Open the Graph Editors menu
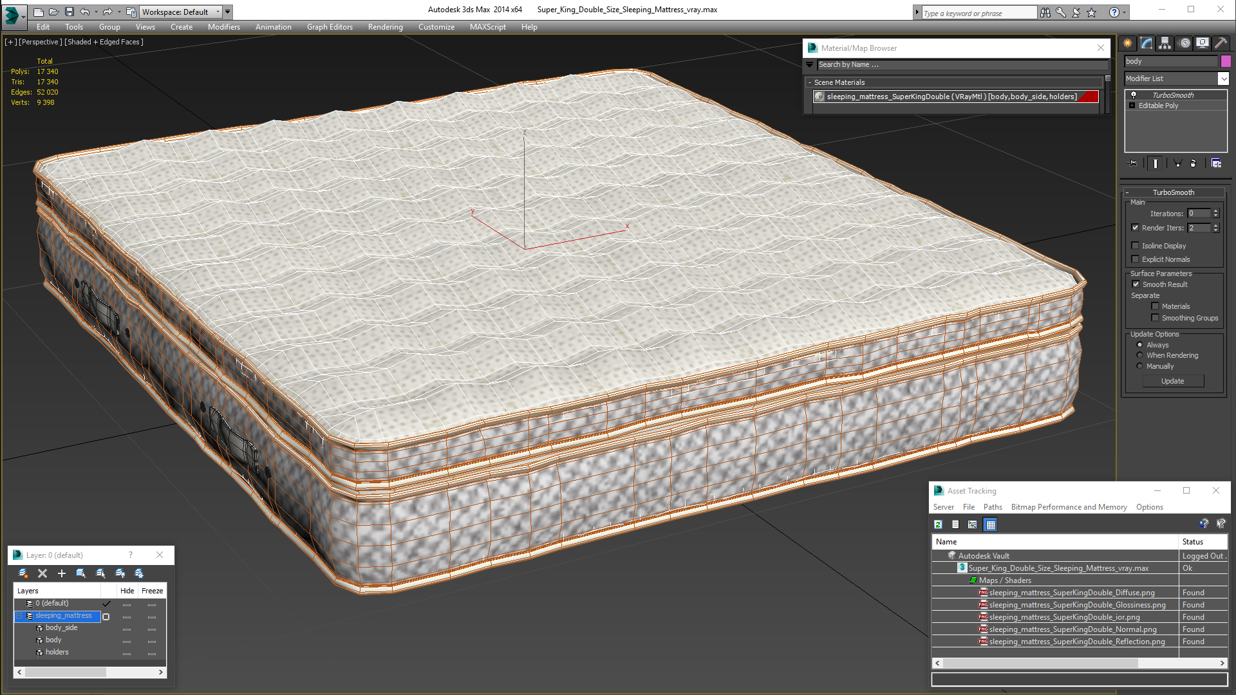The image size is (1236, 695). click(330, 27)
